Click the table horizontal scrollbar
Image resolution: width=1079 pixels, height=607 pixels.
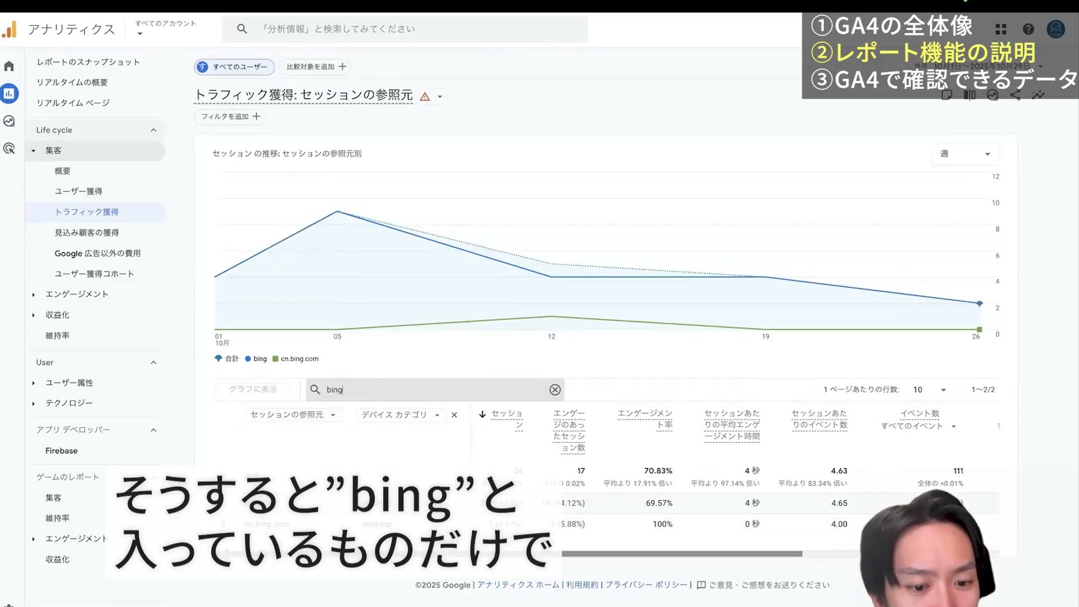click(x=682, y=554)
